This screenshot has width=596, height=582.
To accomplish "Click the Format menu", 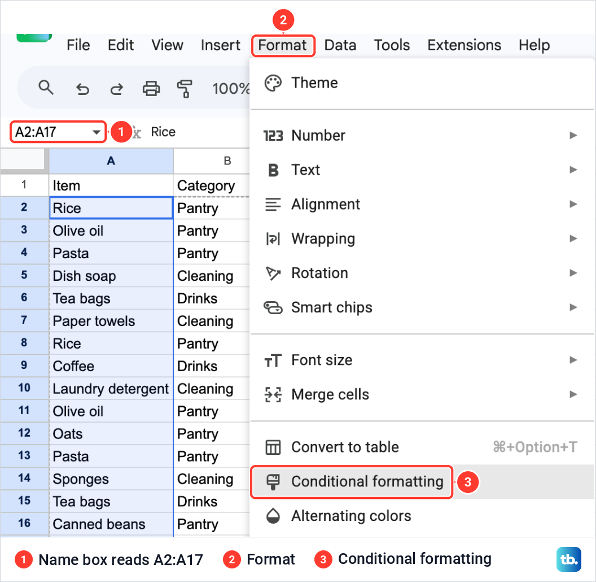I will (282, 45).
